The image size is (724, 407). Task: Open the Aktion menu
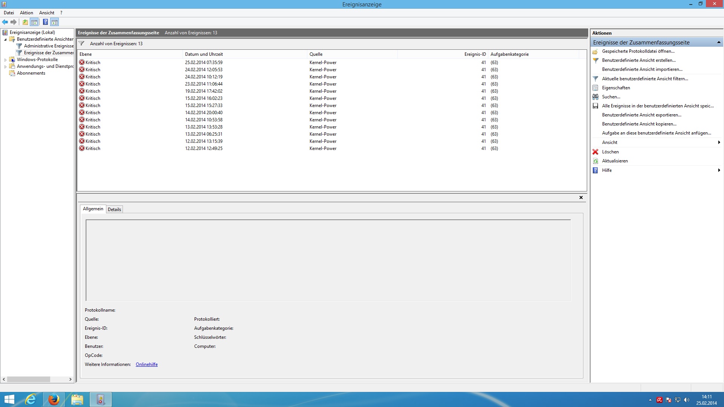(26, 13)
